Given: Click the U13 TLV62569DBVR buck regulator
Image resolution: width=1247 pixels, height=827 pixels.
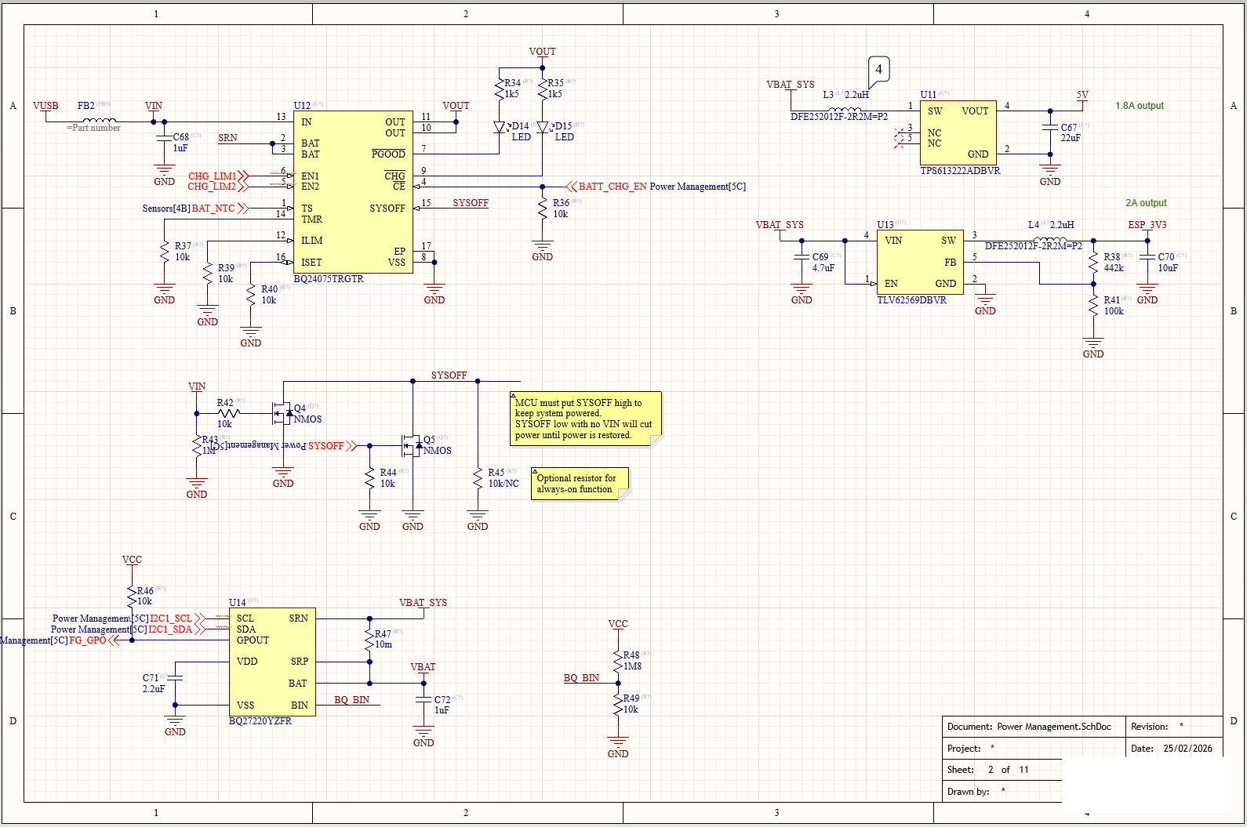Looking at the screenshot, I should (920, 262).
